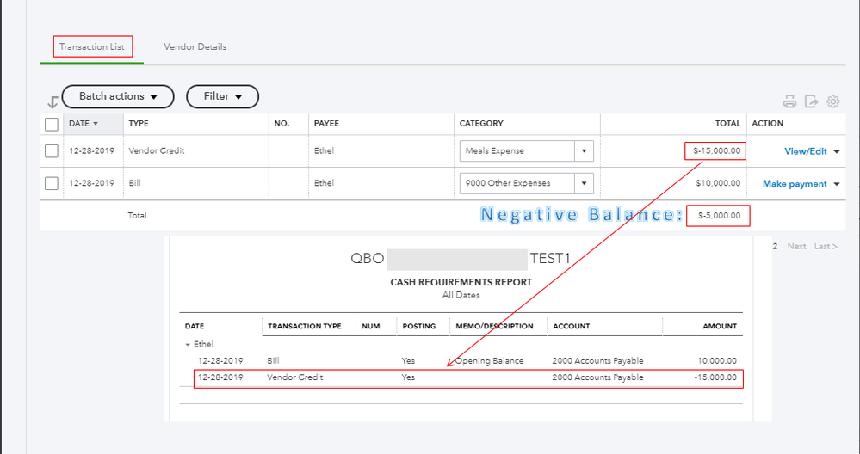Switch to Vendor Details tab

[x=195, y=47]
